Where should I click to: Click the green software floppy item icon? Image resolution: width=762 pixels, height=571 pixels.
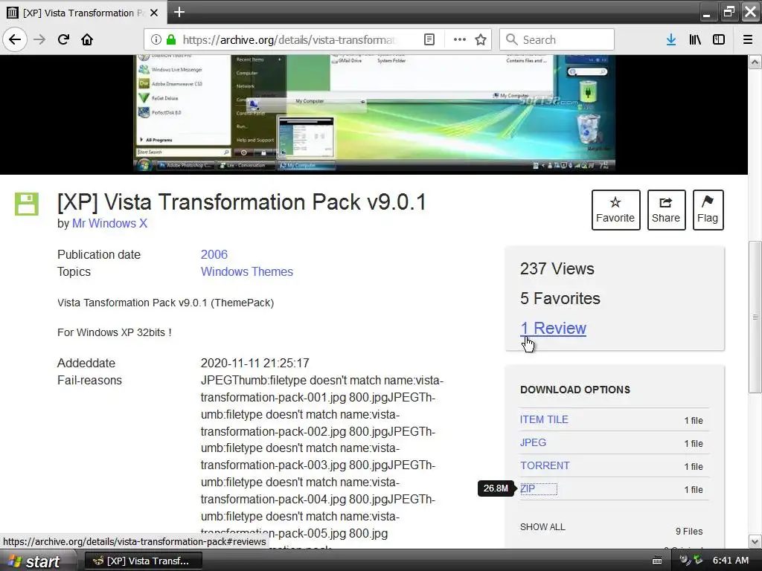pos(26,204)
